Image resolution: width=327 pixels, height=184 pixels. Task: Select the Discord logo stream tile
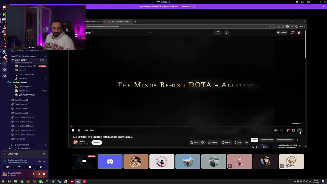[x=110, y=162]
